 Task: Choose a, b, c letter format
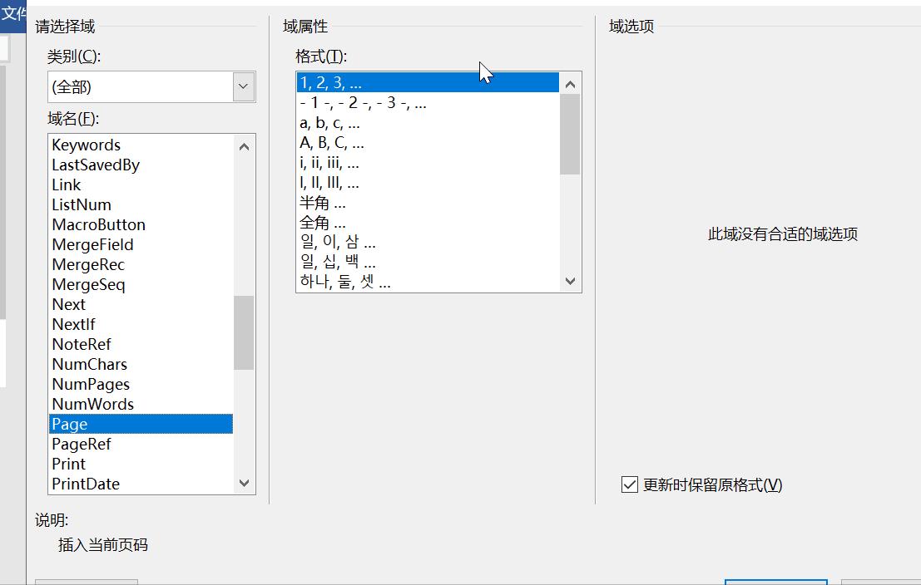[x=329, y=123]
